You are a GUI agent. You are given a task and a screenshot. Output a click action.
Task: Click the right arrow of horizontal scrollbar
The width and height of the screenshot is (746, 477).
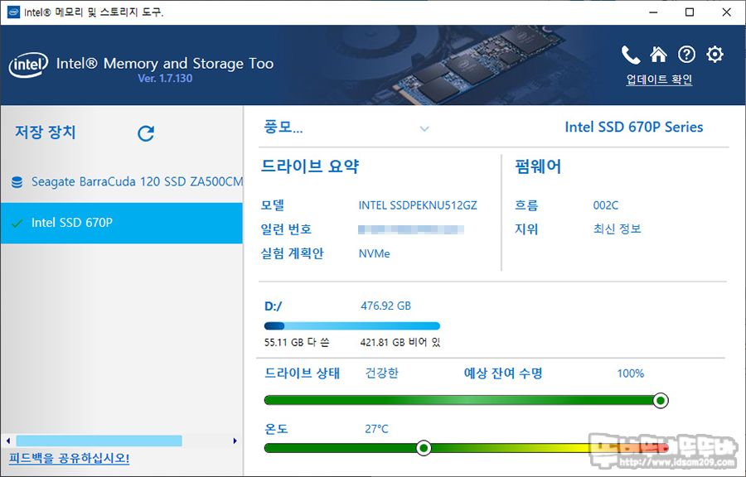click(235, 441)
